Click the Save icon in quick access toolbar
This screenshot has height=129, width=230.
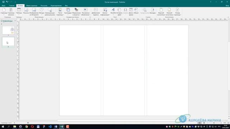coord(3,2)
